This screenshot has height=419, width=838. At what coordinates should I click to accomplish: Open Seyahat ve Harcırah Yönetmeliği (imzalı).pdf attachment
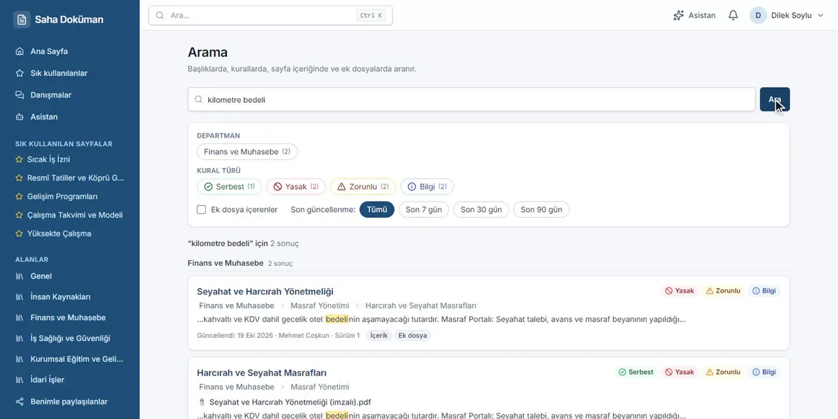[290, 402]
